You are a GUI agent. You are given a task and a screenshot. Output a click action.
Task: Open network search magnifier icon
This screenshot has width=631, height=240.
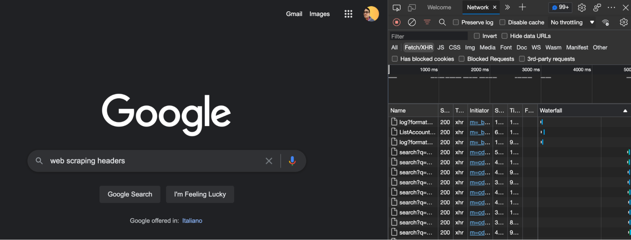coord(442,22)
